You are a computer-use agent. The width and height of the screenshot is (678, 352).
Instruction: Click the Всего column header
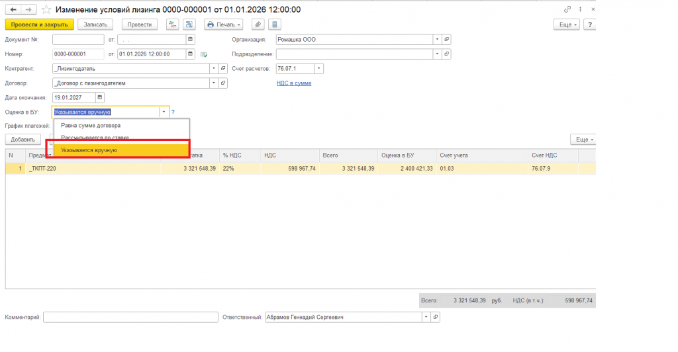point(348,155)
